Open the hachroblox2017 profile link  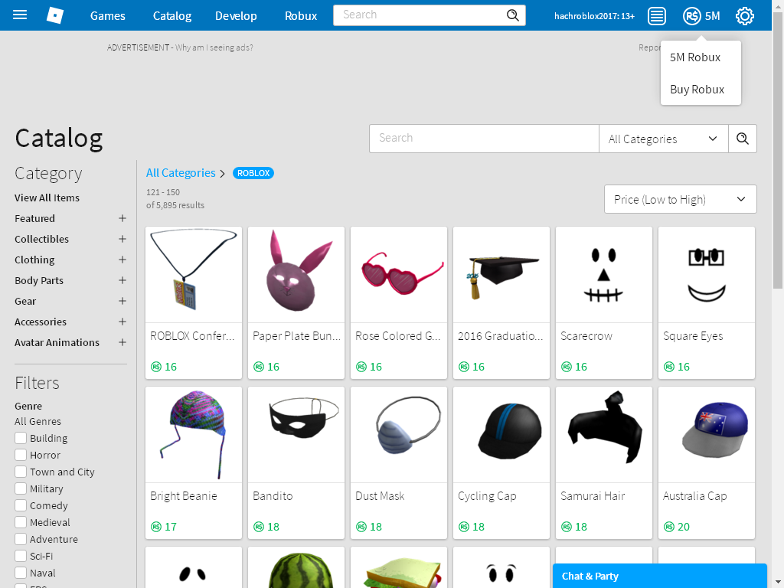pyautogui.click(x=594, y=16)
